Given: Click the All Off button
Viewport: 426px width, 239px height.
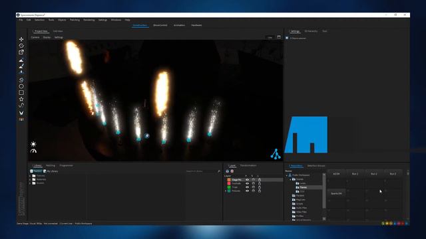Looking at the screenshot, I should tap(336, 174).
